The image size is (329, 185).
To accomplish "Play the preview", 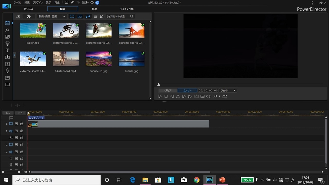I will pos(160,96).
